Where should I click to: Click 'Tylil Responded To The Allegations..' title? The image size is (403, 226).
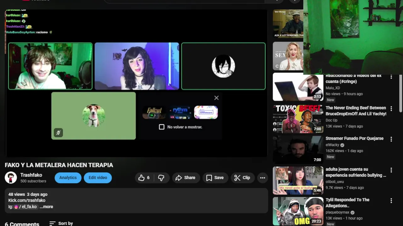click(x=348, y=203)
